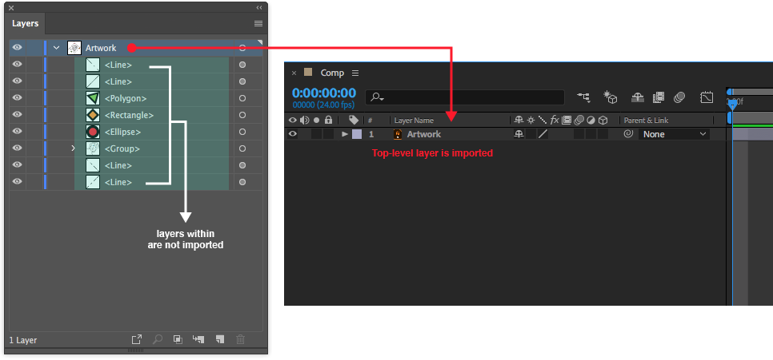The height and width of the screenshot is (360, 773).
Task: Click the Lock column header icon
Action: coord(328,120)
